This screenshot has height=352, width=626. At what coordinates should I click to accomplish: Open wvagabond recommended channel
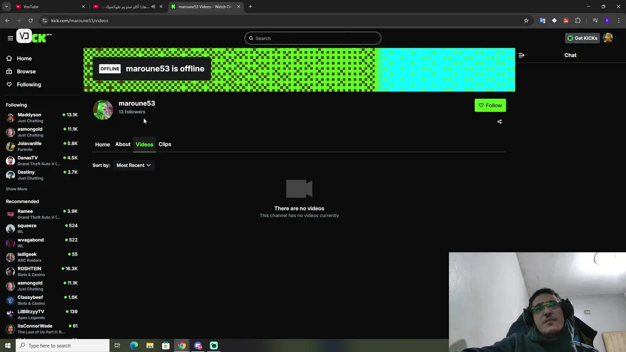pos(42,242)
